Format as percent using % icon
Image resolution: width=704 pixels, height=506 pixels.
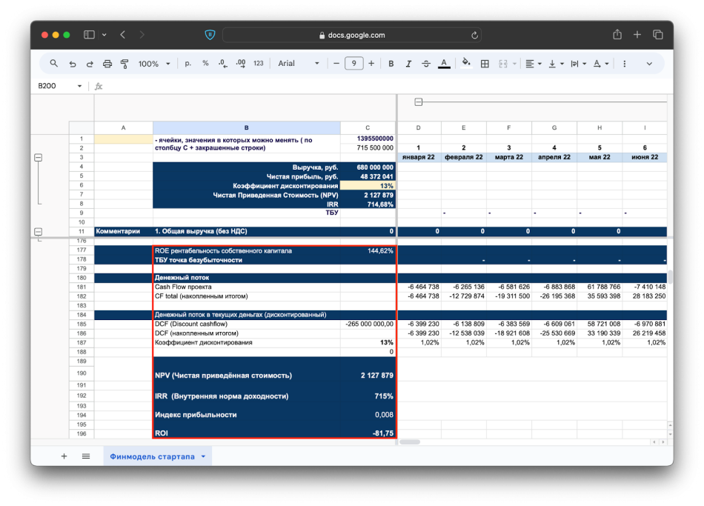click(205, 64)
